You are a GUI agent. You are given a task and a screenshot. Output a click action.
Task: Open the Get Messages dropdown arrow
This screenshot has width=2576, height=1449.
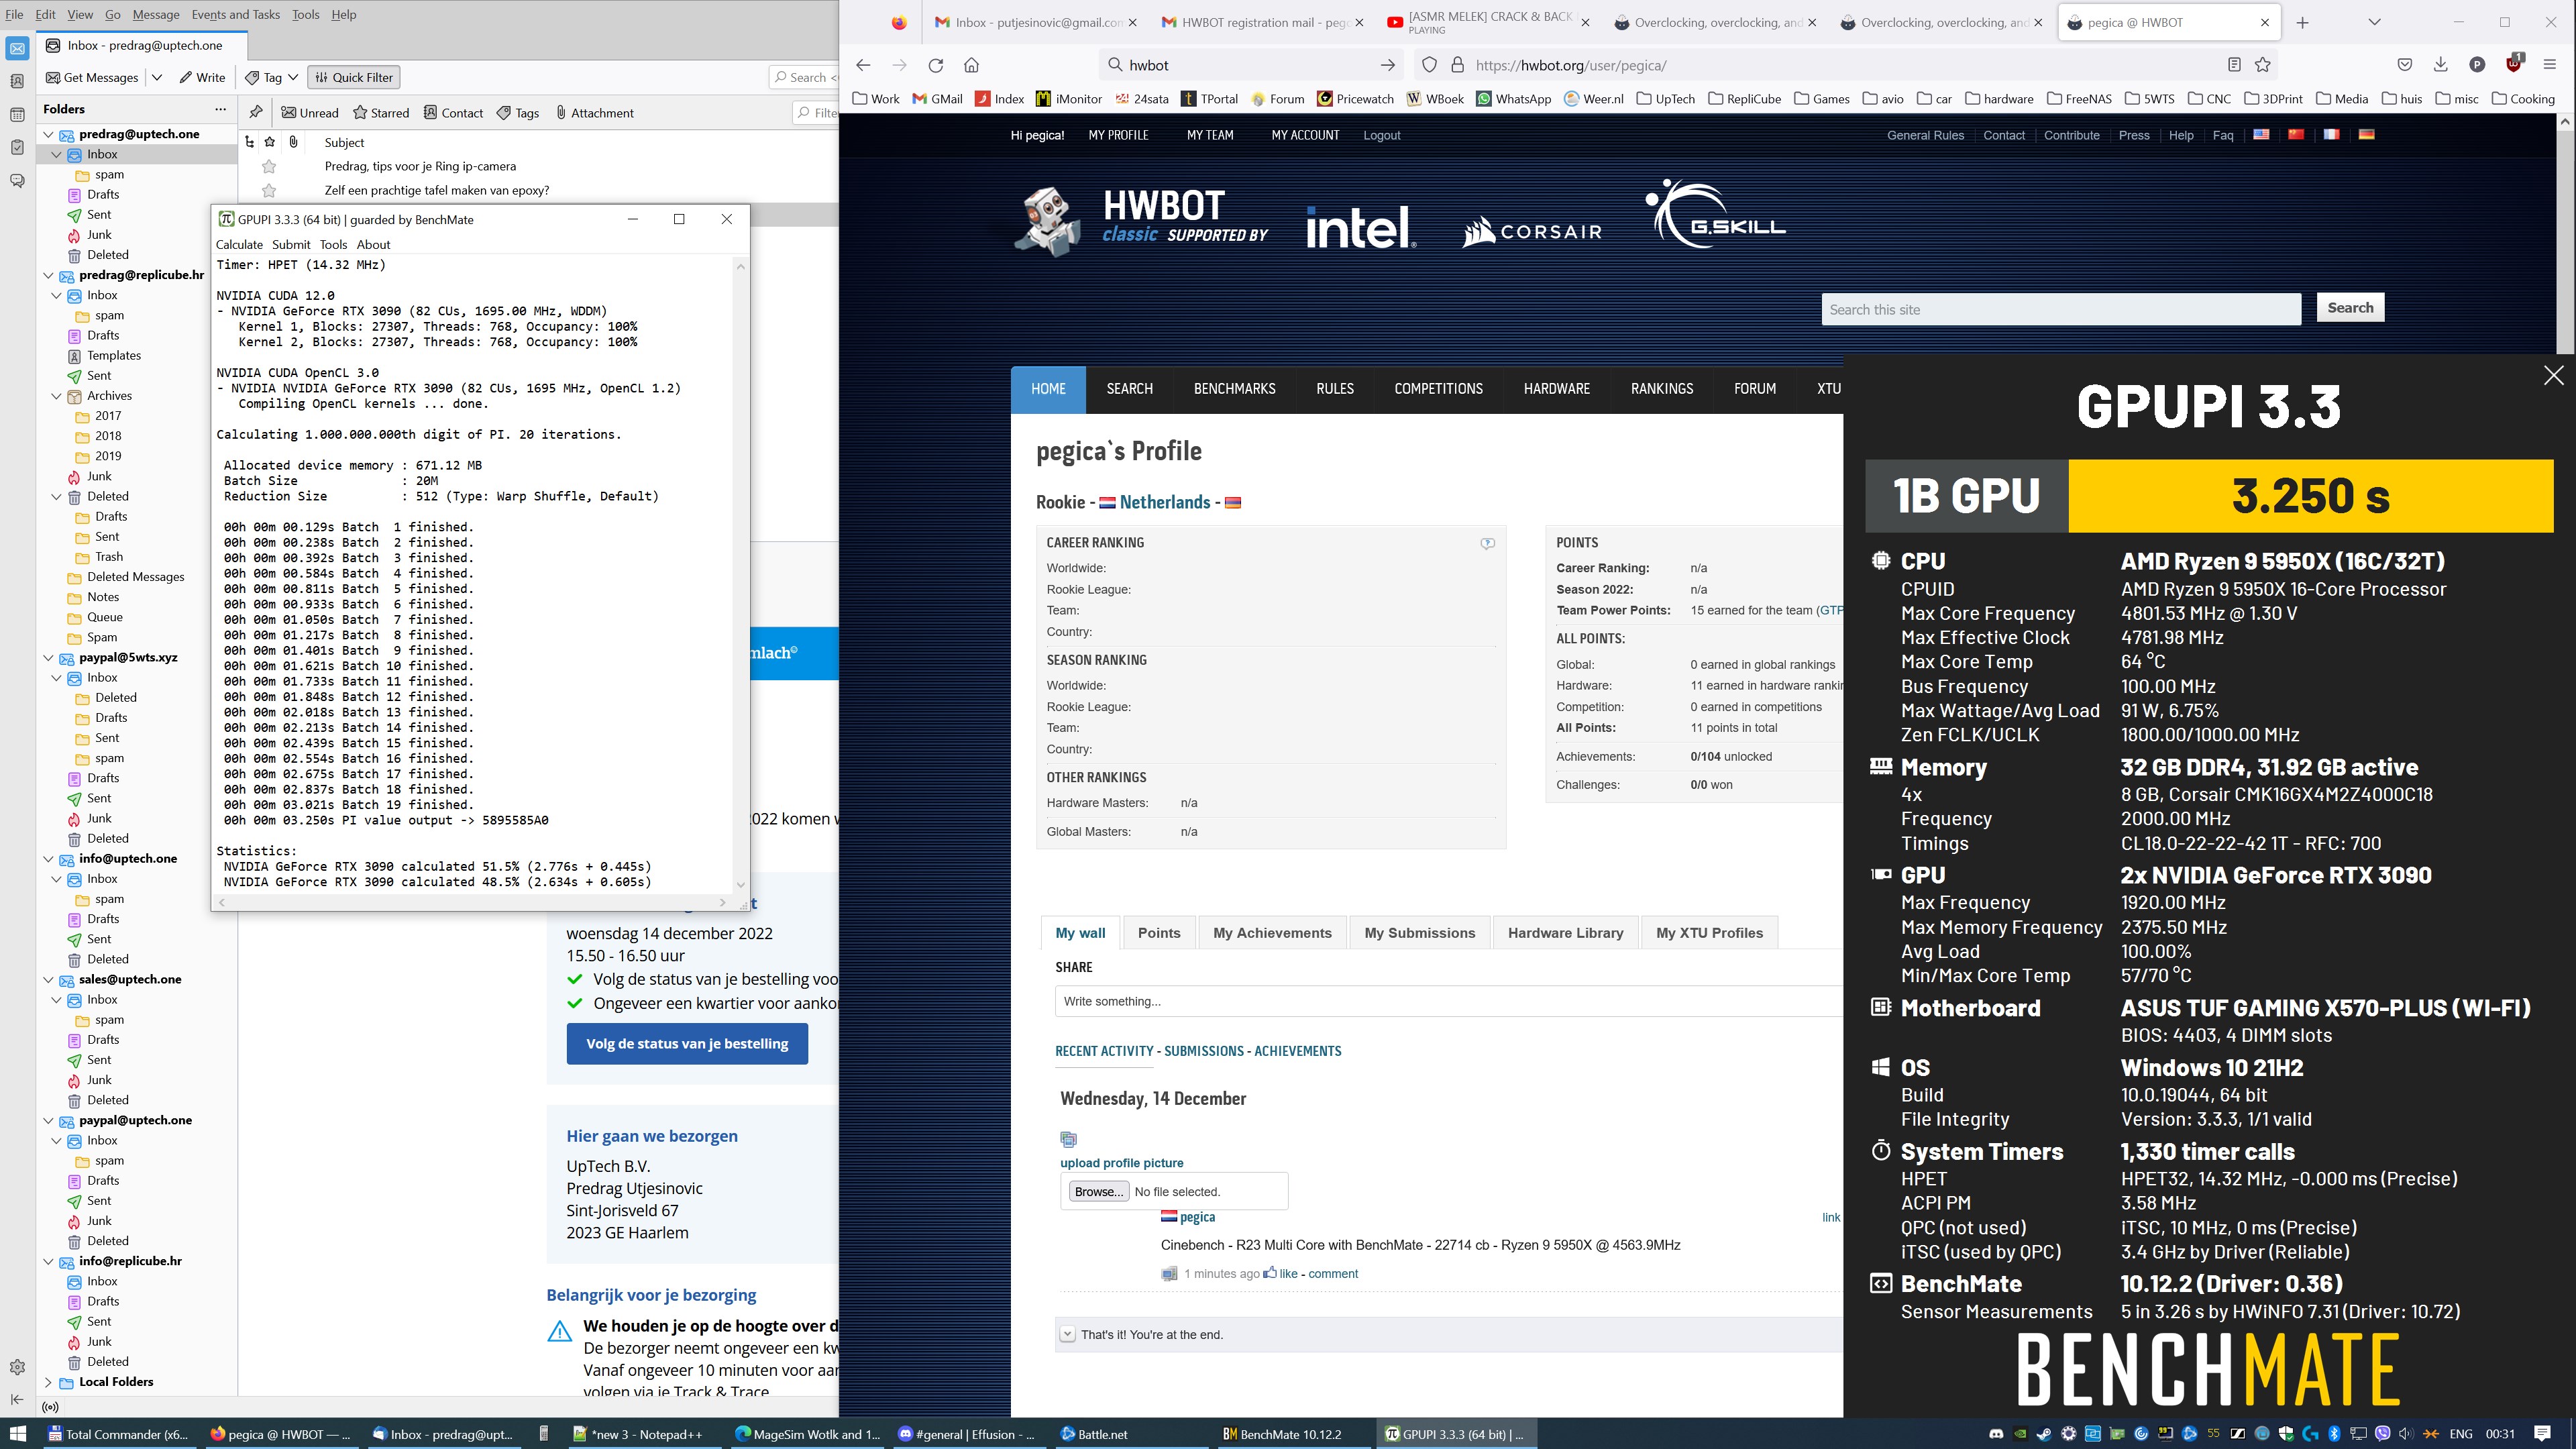coord(157,77)
